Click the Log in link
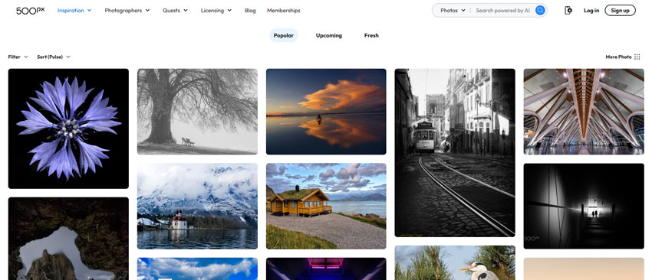The height and width of the screenshot is (280, 652). 591,11
